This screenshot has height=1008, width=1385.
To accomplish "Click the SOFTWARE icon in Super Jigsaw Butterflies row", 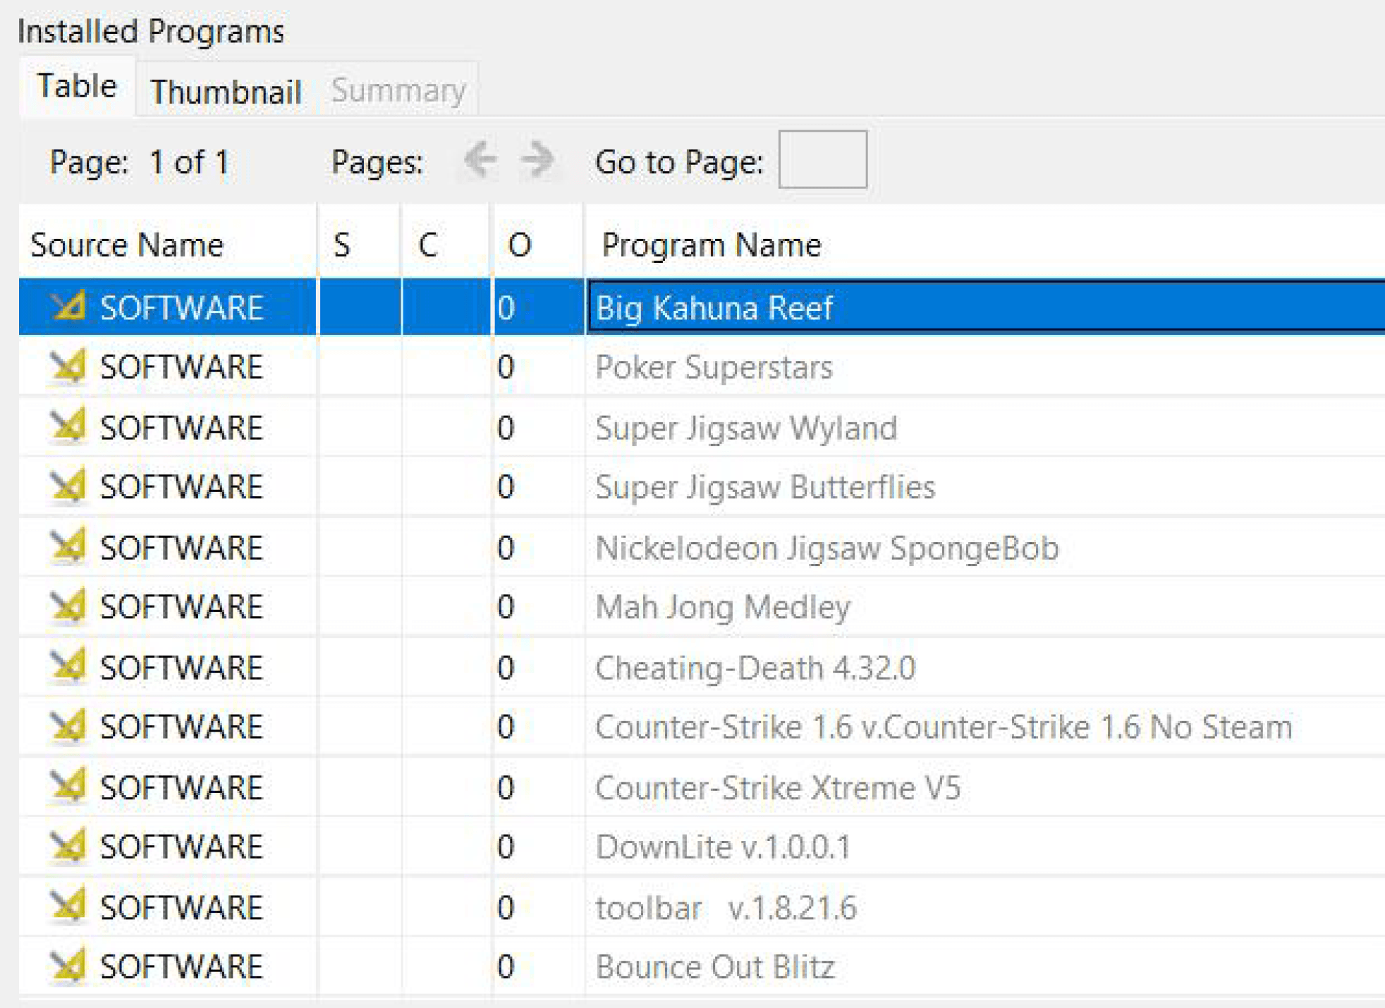I will point(68,486).
